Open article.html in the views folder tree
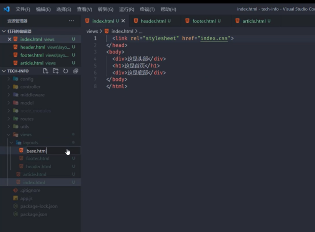 (x=40, y=174)
